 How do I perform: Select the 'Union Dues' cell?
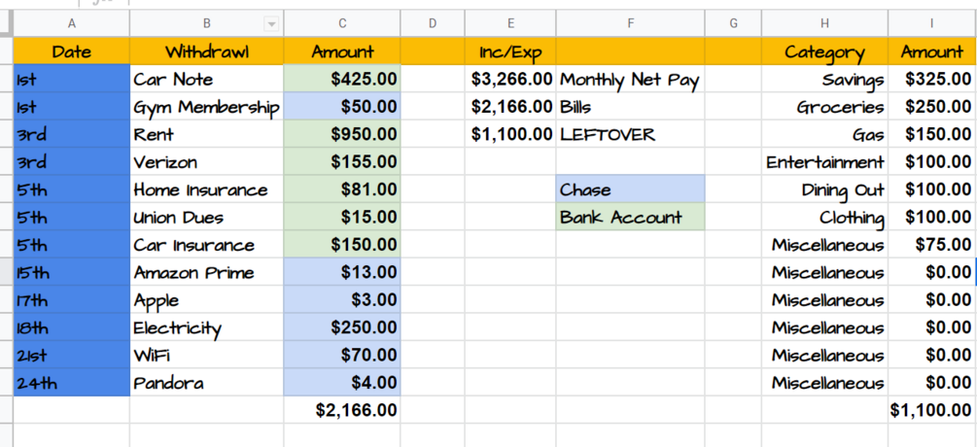pyautogui.click(x=207, y=218)
